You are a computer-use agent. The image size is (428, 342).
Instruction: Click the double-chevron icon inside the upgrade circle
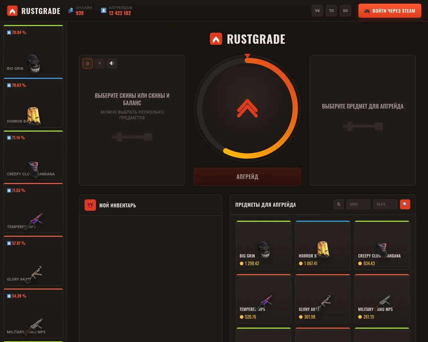pyautogui.click(x=247, y=108)
